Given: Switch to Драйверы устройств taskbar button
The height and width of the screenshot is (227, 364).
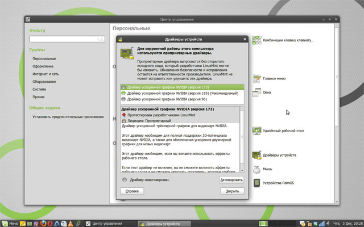Looking at the screenshot, I should point(164,224).
